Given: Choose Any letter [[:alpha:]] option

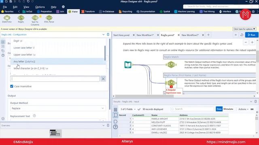Looking at the screenshot, I should tap(57, 61).
